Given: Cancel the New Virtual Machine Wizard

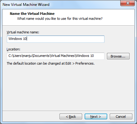Looking at the screenshot, I should 121,117.
